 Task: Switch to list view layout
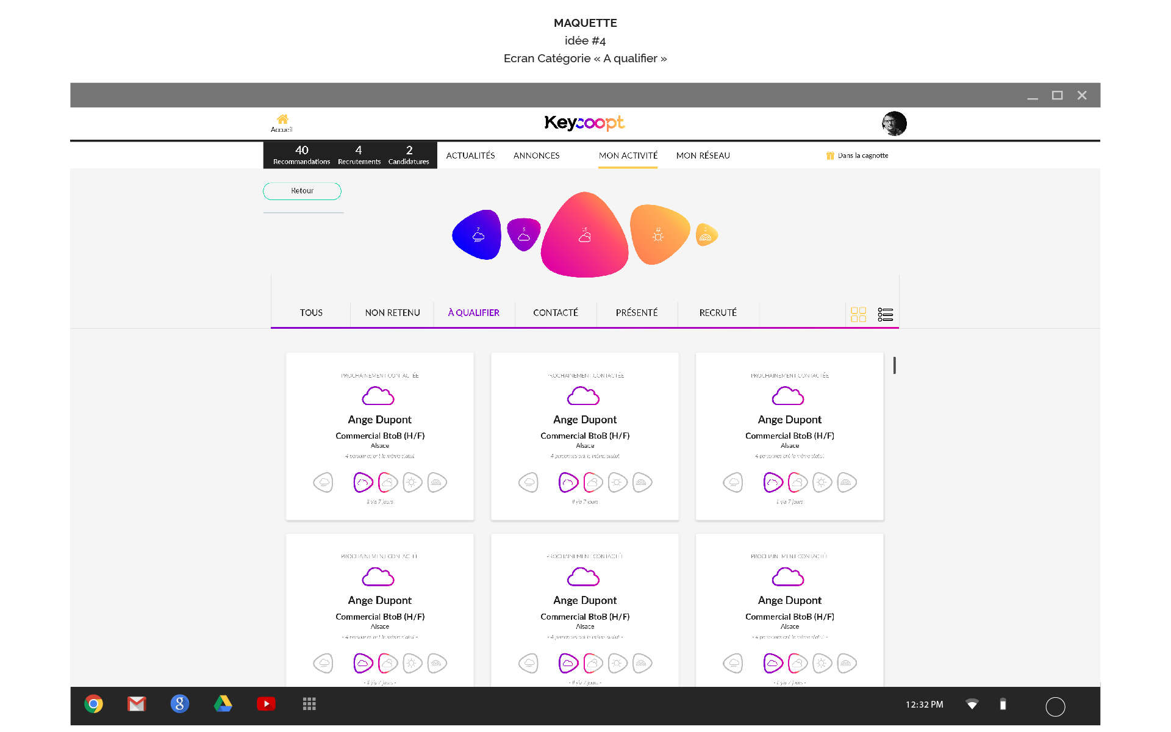pos(885,314)
